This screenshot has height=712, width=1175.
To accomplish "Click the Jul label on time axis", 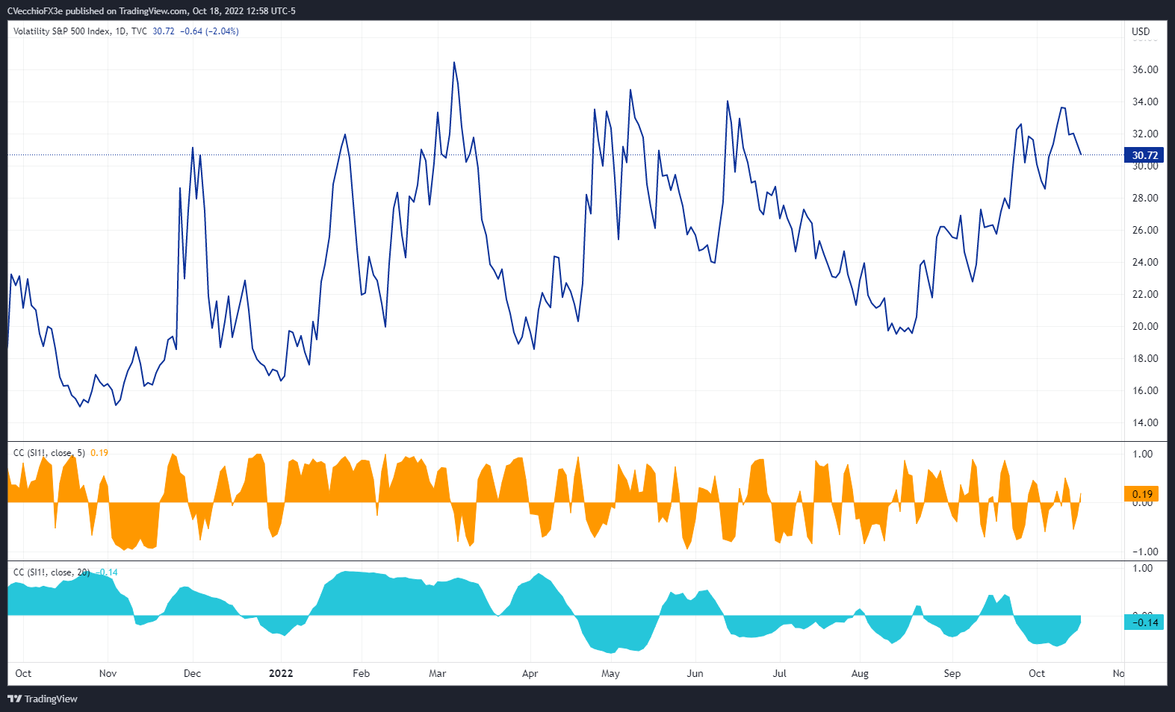I will 779,673.
